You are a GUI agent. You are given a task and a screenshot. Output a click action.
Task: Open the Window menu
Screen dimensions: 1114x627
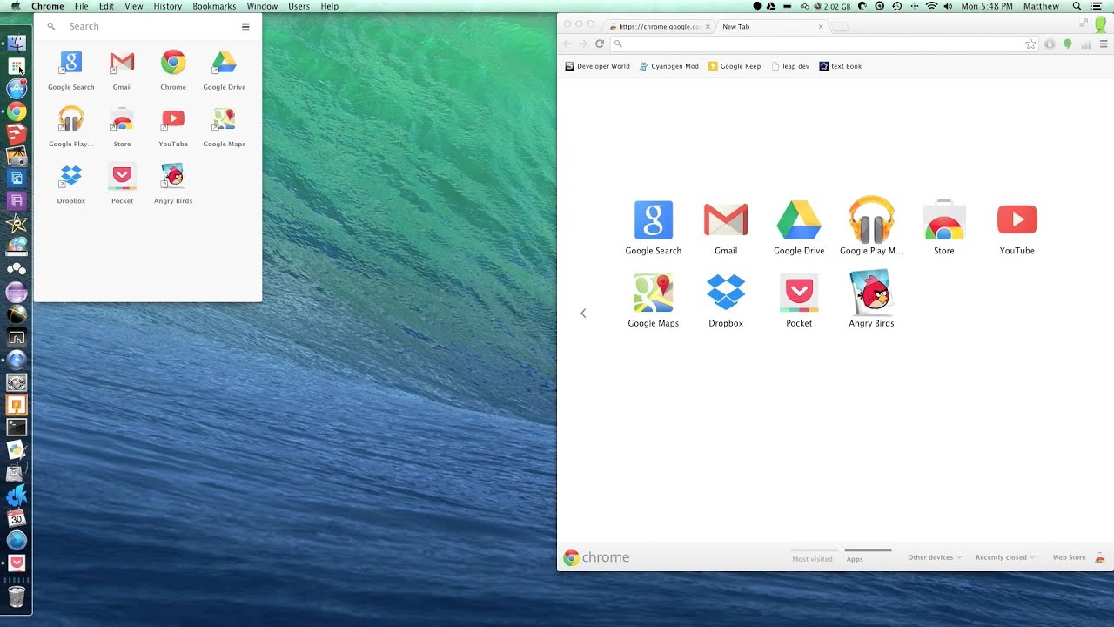(x=262, y=6)
